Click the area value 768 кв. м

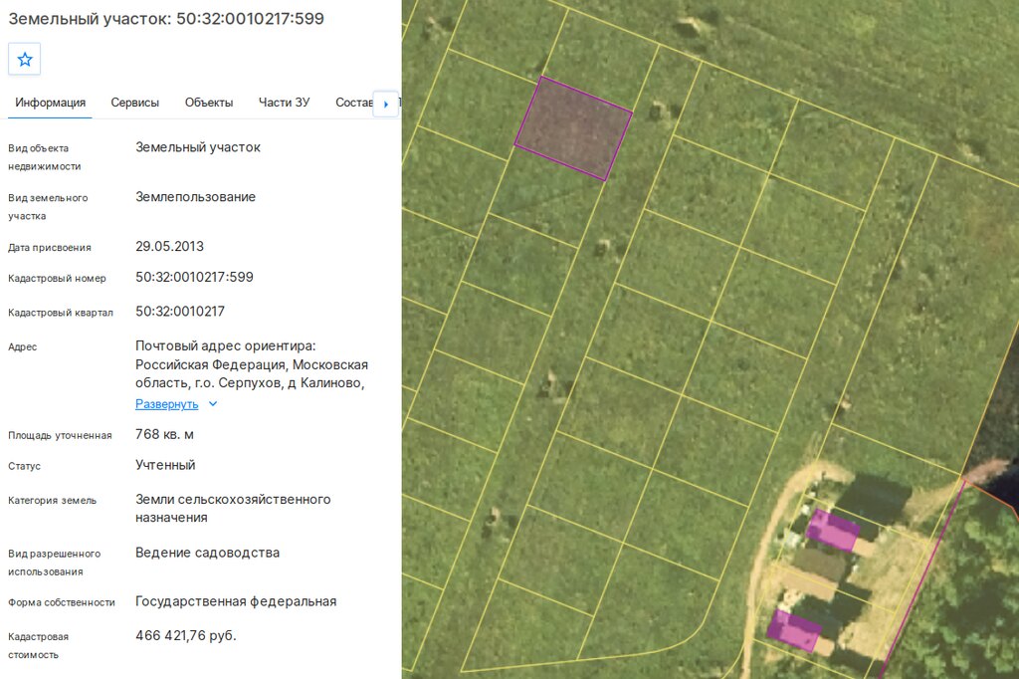(x=164, y=434)
